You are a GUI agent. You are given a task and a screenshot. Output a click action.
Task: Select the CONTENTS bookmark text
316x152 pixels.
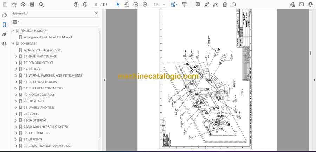pyautogui.click(x=28, y=44)
